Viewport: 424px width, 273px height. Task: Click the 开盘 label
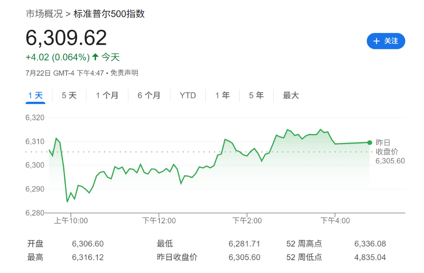(35, 244)
